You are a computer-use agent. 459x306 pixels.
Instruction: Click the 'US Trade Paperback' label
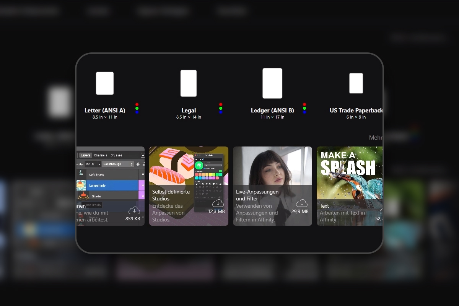pyautogui.click(x=356, y=111)
